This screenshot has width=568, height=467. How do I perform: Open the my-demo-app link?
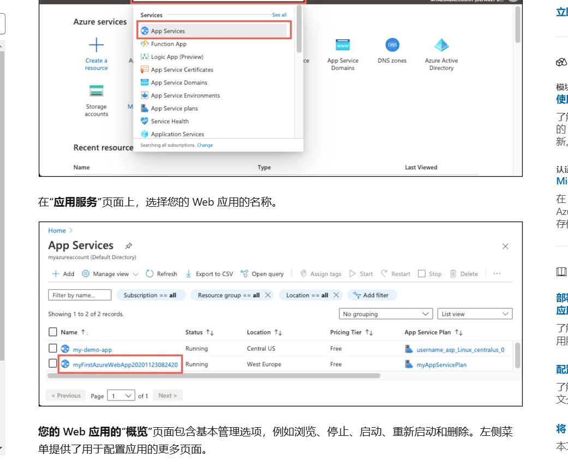tap(92, 350)
